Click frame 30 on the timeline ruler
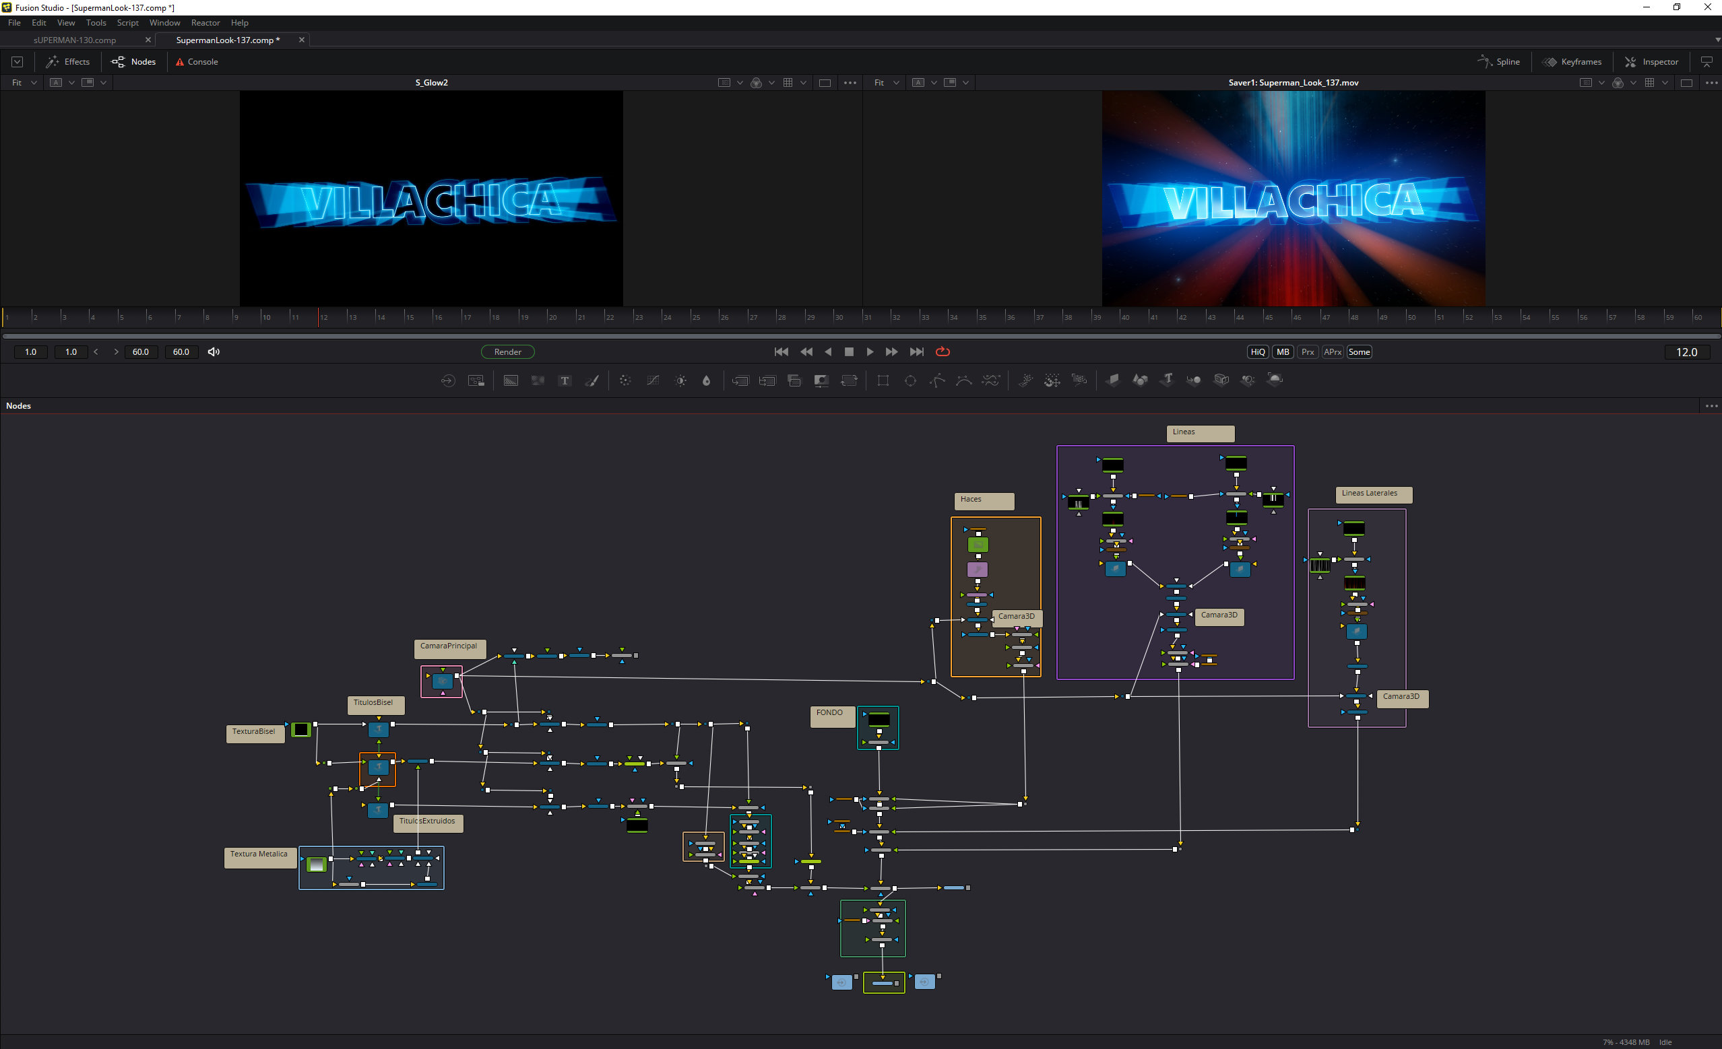Image resolution: width=1722 pixels, height=1049 pixels. [x=835, y=317]
